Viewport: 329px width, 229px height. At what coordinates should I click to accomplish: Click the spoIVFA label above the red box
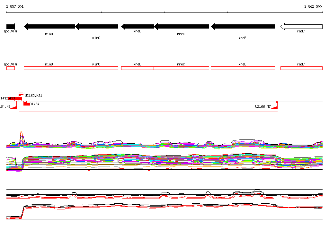coord(10,64)
